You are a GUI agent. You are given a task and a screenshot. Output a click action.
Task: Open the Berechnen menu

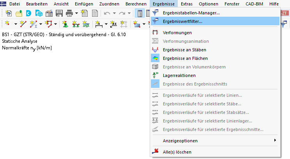[x=136, y=4]
